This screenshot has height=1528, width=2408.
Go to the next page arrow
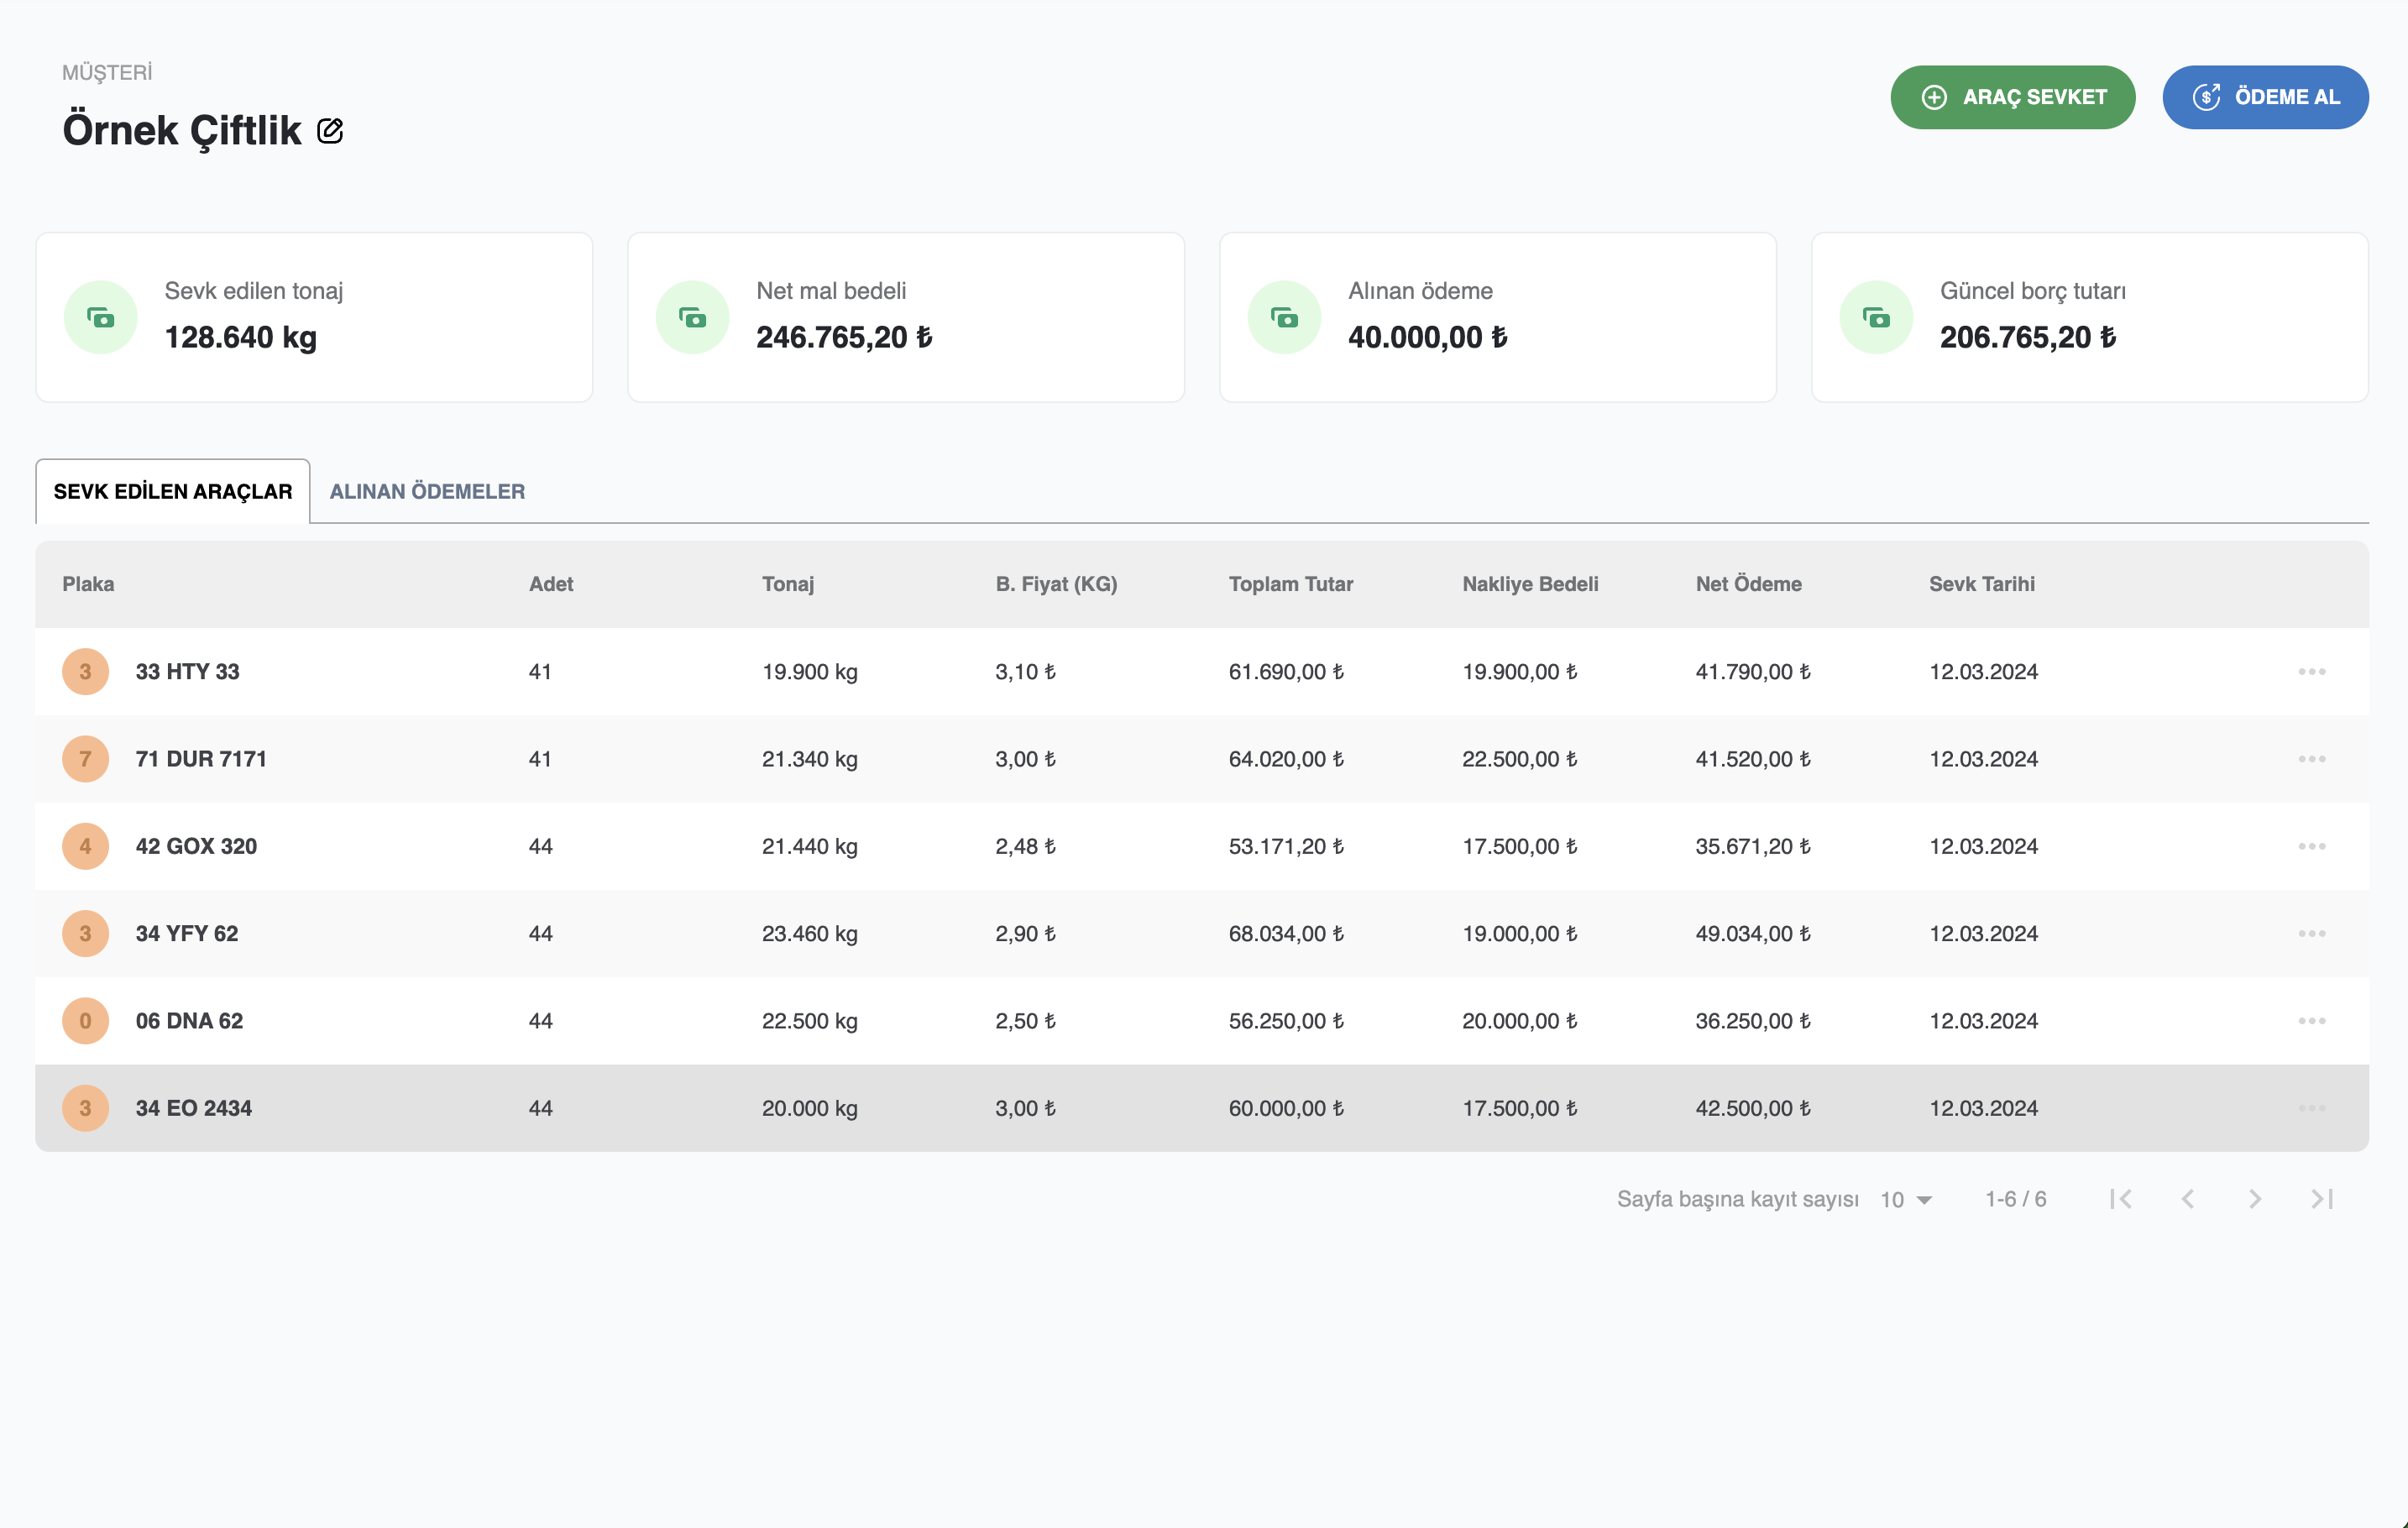2255,1199
